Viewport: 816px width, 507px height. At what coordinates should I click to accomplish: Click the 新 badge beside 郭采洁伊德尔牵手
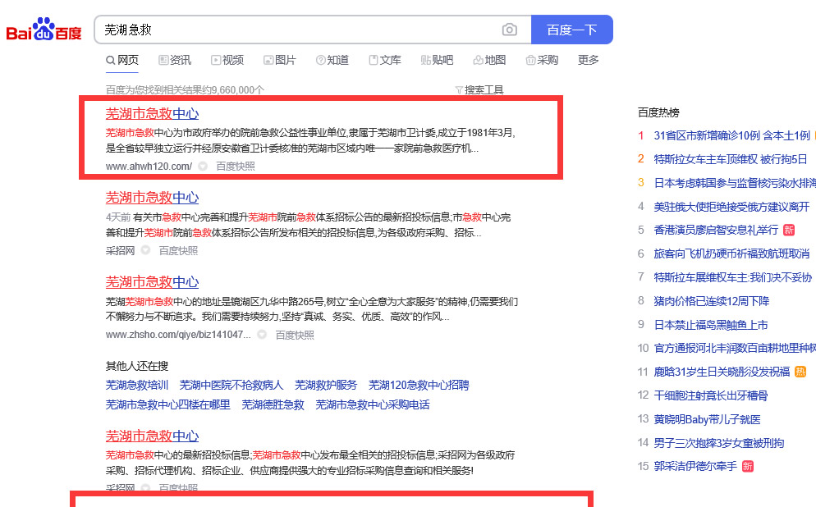748,466
